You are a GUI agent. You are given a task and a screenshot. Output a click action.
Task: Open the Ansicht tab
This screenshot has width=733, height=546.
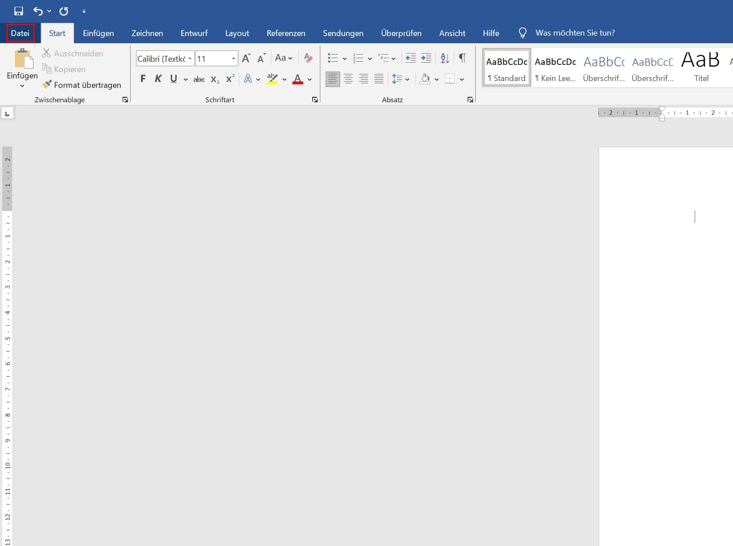pyautogui.click(x=452, y=33)
